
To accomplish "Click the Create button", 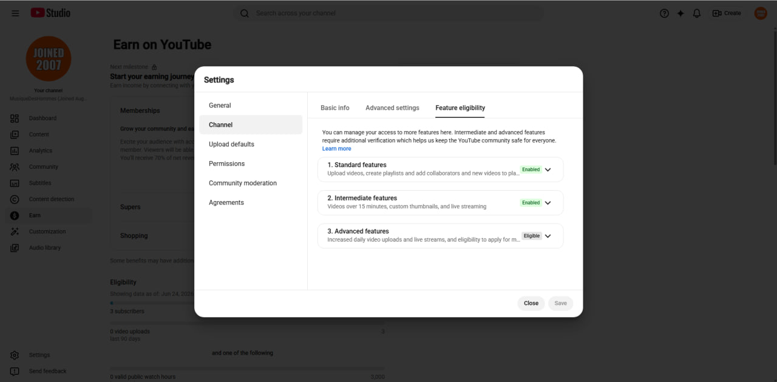I will pyautogui.click(x=727, y=13).
